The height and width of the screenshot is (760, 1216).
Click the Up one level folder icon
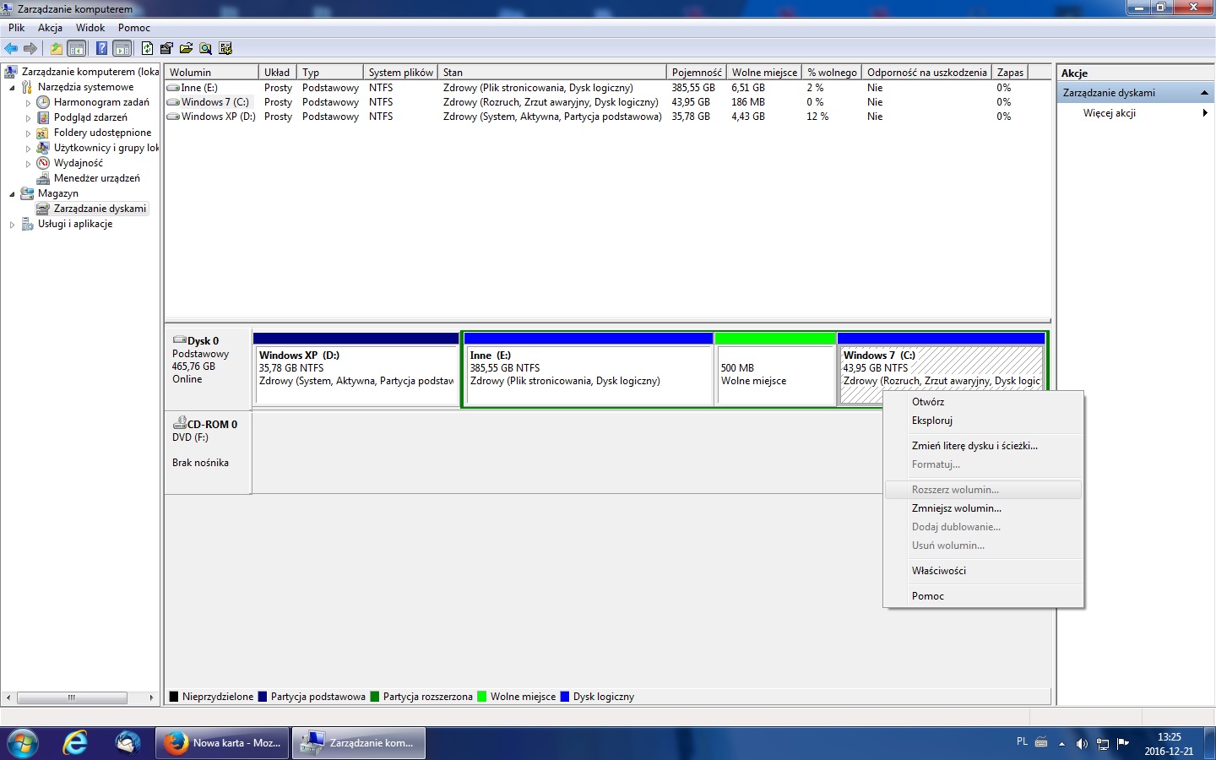coord(57,48)
